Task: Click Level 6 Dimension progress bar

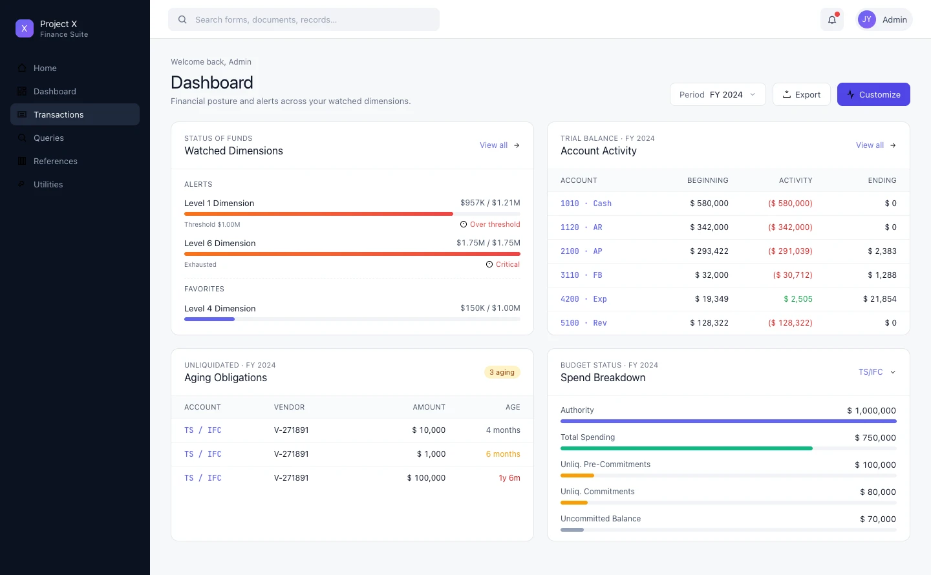Action: (x=352, y=254)
